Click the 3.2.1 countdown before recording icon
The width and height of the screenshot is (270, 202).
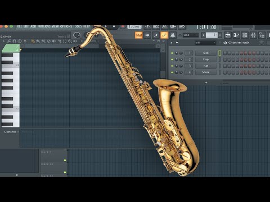164,27
